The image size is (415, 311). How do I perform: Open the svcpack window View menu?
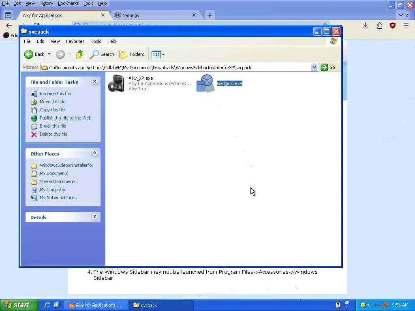click(x=55, y=41)
